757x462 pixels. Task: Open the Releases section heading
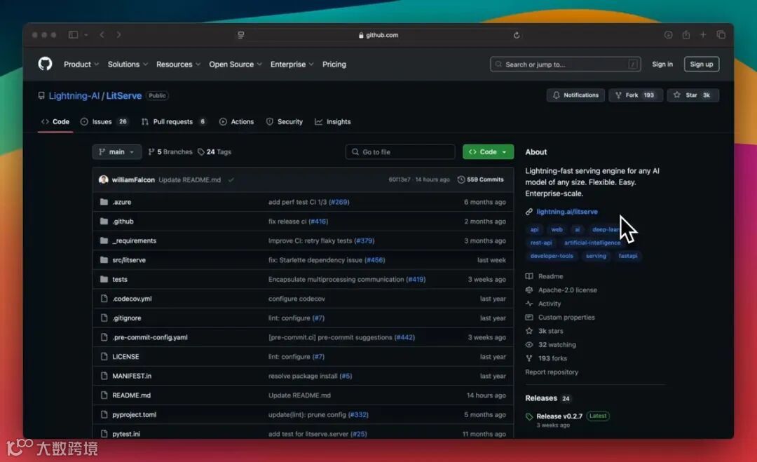(540, 398)
